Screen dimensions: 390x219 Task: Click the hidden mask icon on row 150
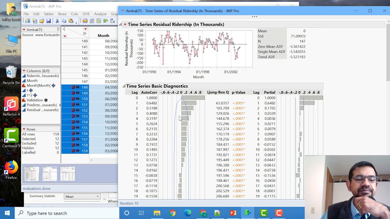coord(77,99)
